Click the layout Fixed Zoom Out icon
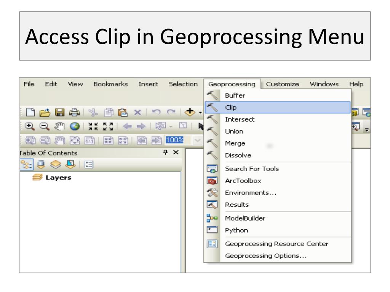The image size is (390, 292). pos(123,141)
